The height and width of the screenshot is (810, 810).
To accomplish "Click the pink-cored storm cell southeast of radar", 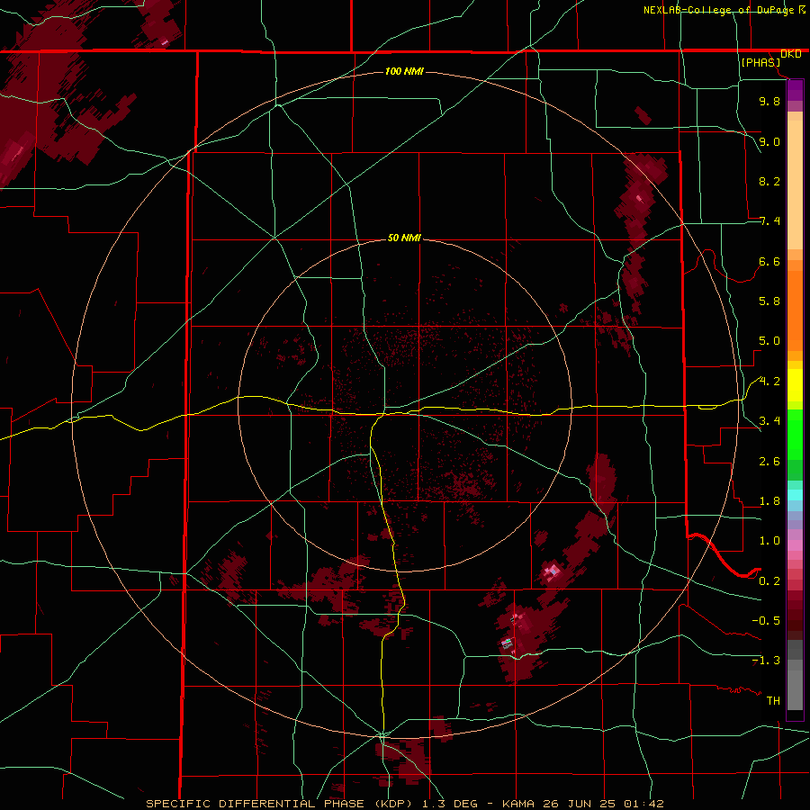I will 552,571.
